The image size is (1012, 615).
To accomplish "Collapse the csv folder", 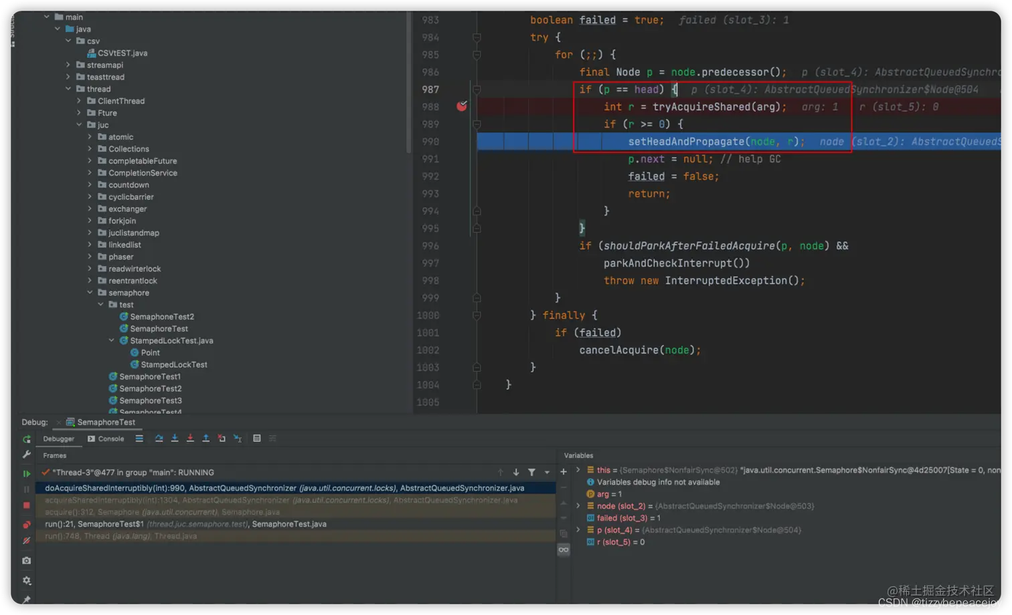I will click(x=68, y=41).
